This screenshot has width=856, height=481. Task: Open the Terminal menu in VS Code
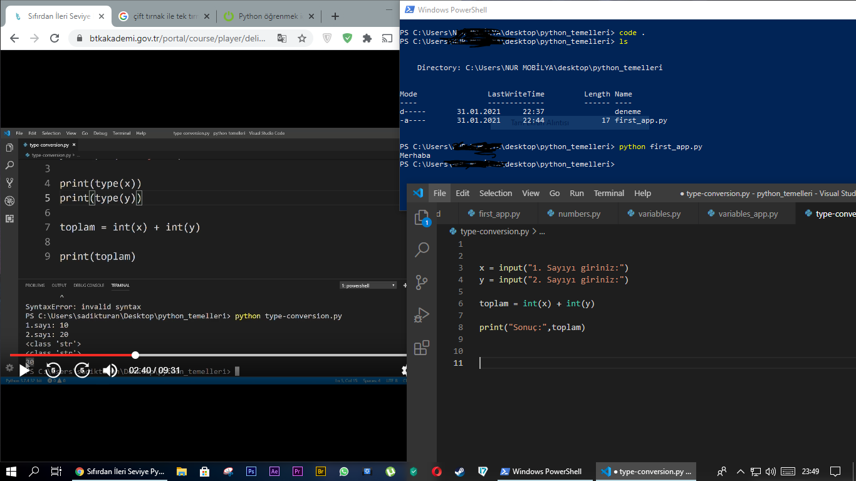pyautogui.click(x=608, y=194)
